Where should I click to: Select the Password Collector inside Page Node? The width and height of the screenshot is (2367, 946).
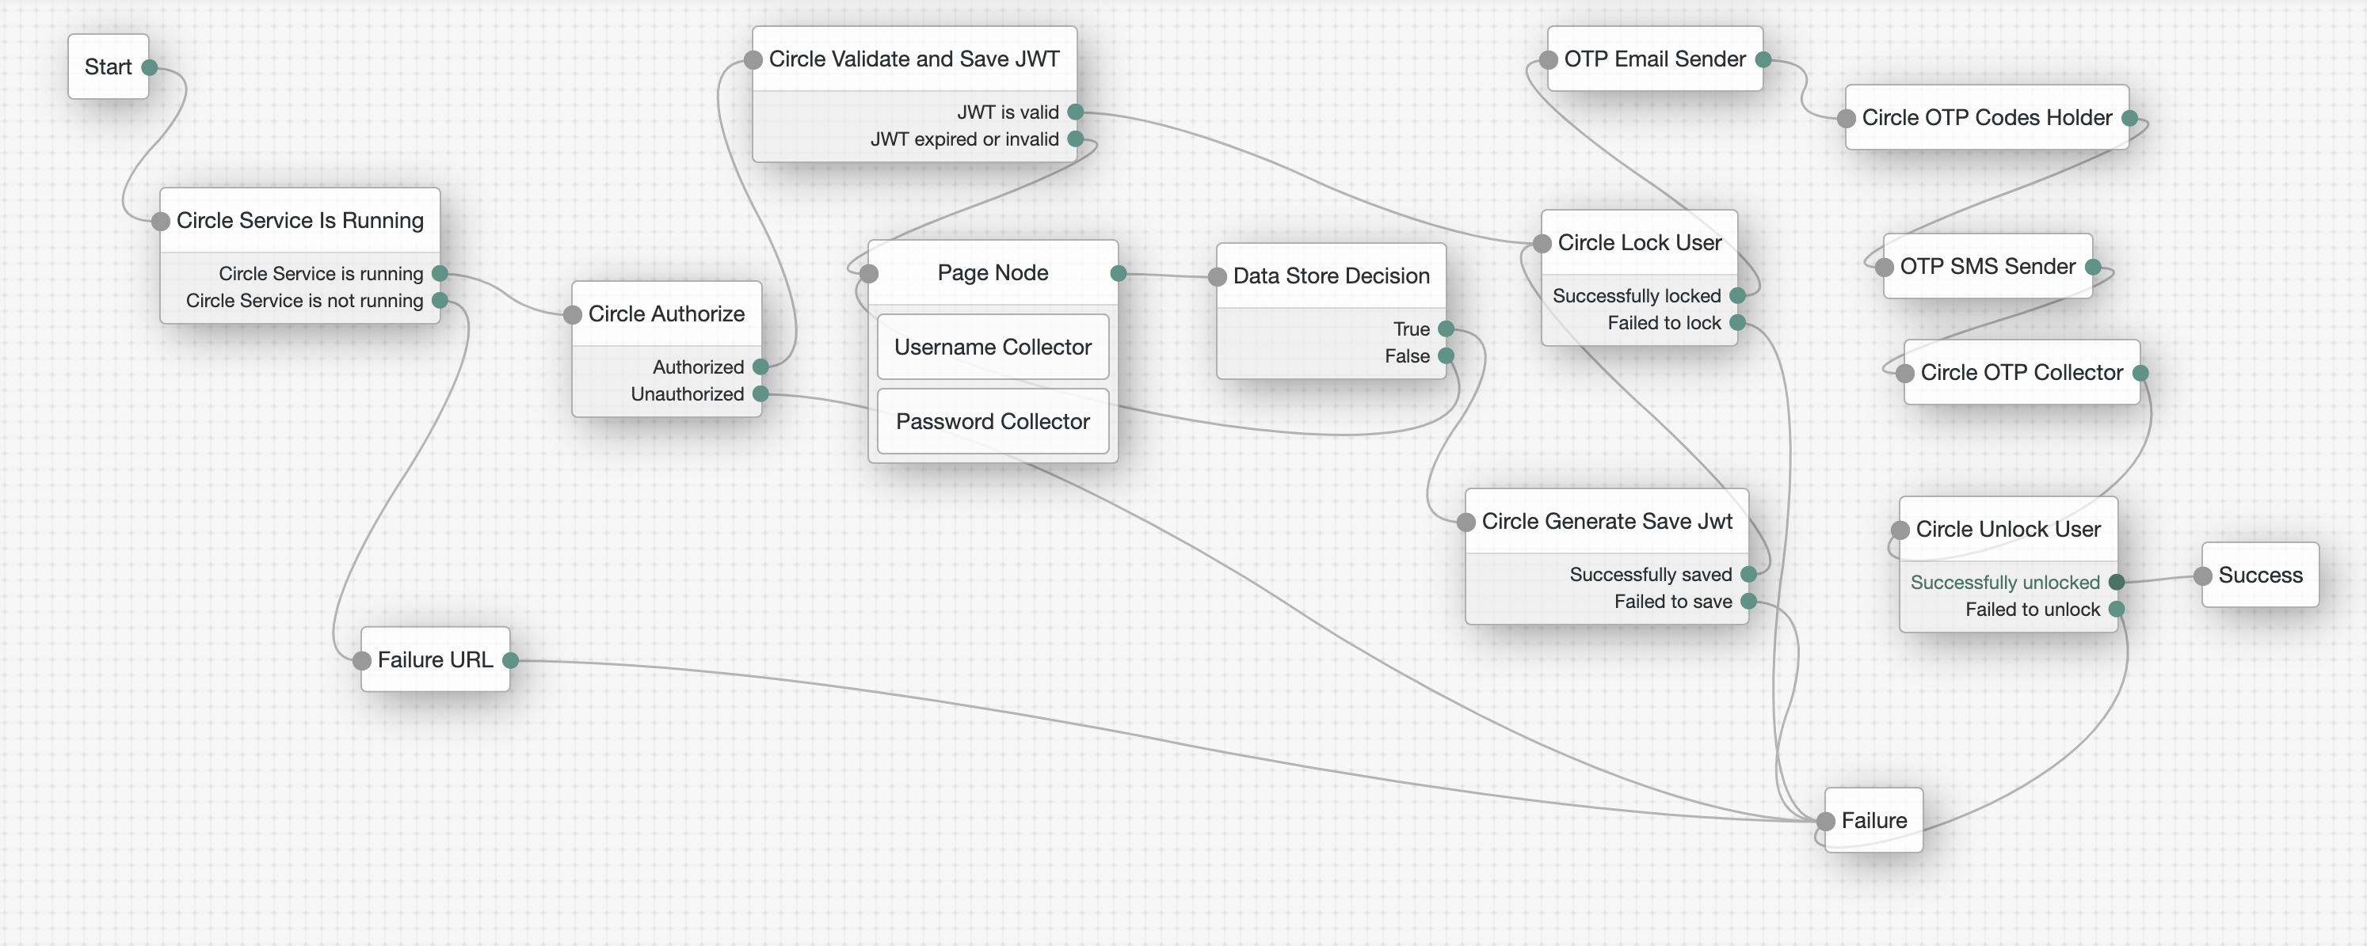[993, 422]
